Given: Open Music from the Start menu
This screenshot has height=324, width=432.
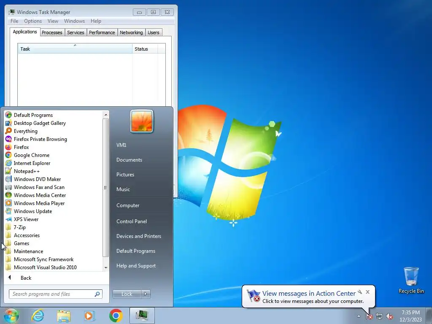Looking at the screenshot, I should tap(123, 189).
